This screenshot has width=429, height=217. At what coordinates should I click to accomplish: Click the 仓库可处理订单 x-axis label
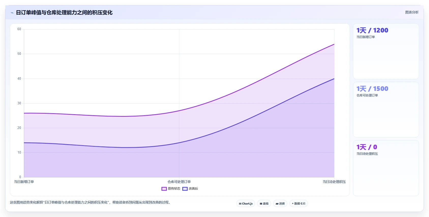tap(179, 182)
